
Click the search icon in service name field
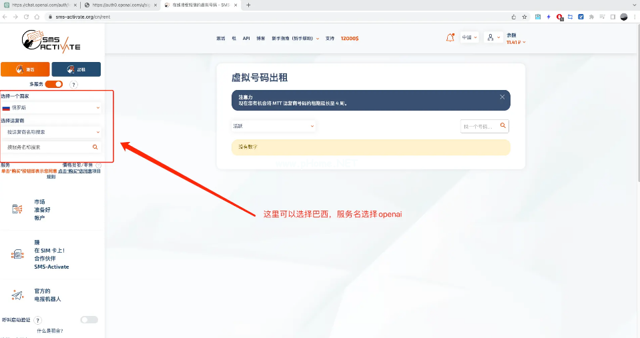click(x=95, y=147)
